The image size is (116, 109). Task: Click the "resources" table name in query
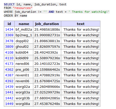(x=23, y=8)
